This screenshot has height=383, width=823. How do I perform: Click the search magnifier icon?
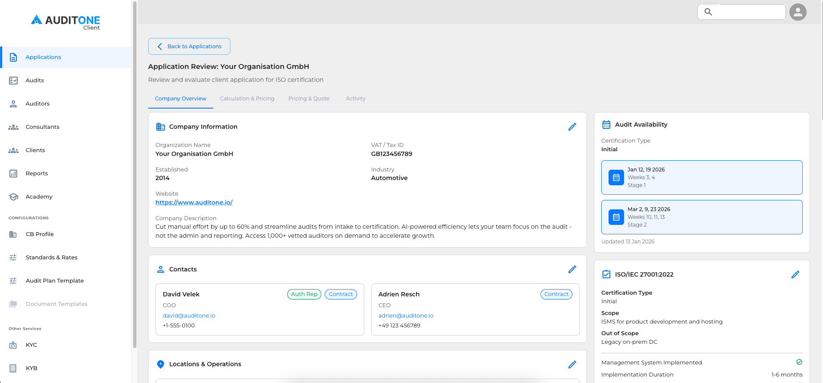(x=708, y=12)
